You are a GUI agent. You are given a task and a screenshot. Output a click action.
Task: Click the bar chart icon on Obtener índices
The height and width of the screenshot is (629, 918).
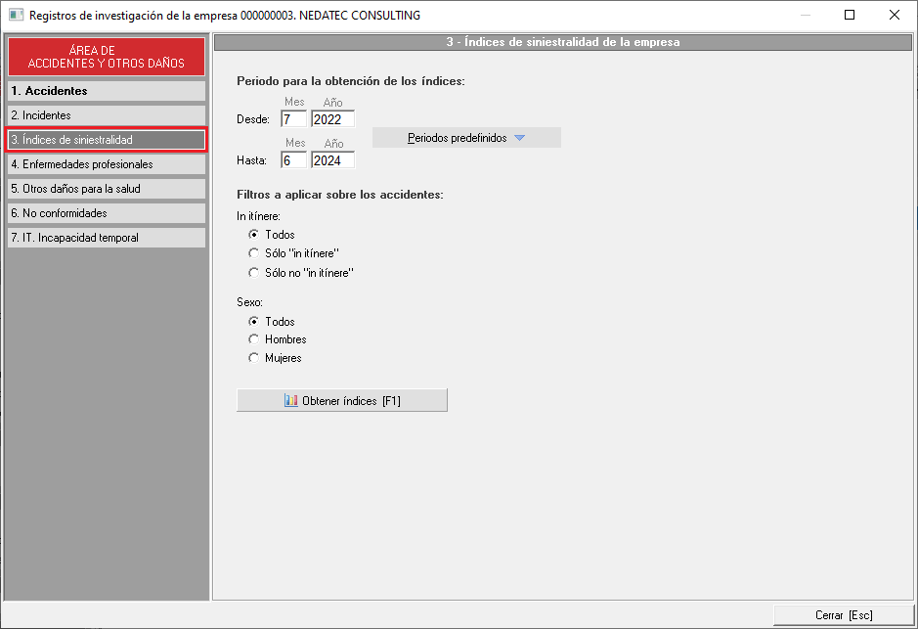(x=290, y=401)
